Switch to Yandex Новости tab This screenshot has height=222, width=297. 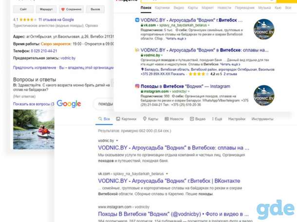coord(224,8)
